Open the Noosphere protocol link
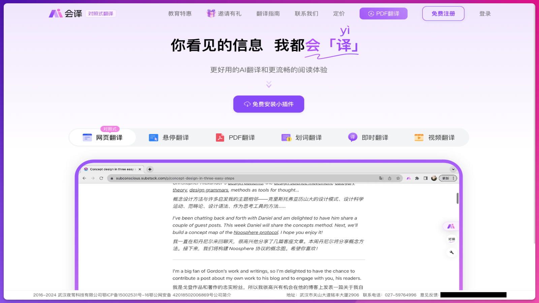Image resolution: width=539 pixels, height=303 pixels. pos(256,232)
